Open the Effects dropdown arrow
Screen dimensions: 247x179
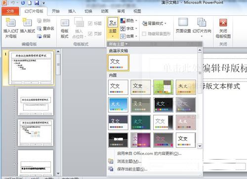tap(136, 36)
